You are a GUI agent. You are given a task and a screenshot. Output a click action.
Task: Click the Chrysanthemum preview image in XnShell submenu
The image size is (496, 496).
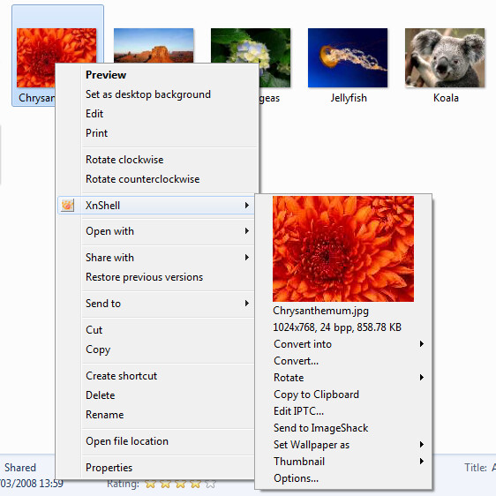(x=343, y=249)
